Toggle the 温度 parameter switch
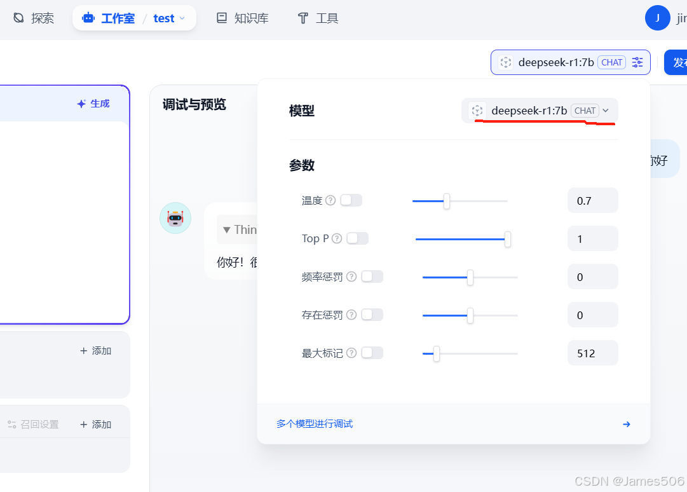The height and width of the screenshot is (492, 687). pyautogui.click(x=351, y=200)
